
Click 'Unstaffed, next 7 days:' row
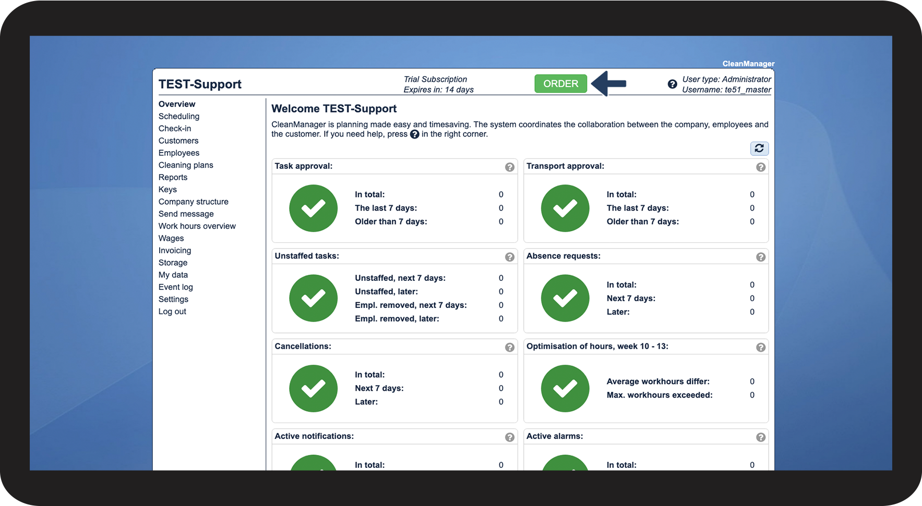coord(400,278)
